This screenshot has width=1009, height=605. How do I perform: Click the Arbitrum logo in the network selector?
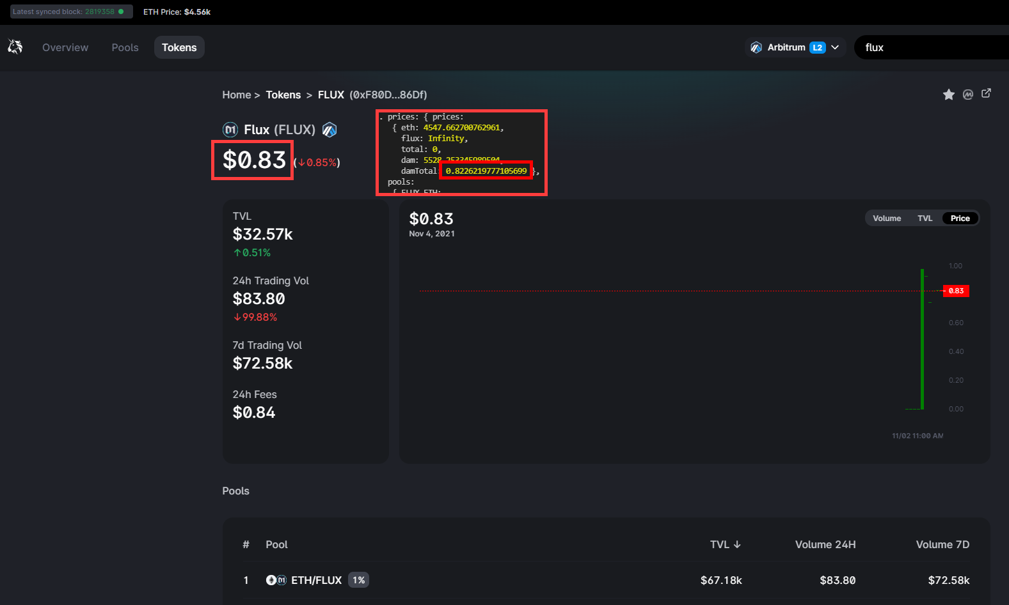click(x=756, y=47)
